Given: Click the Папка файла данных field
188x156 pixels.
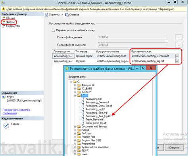Looking at the screenshot, I should (132, 37).
